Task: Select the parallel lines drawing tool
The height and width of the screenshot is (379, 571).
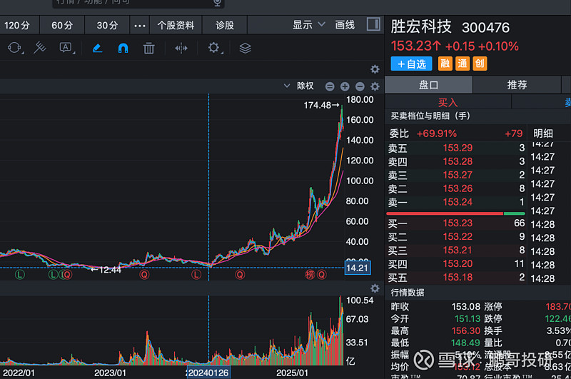Action: (39, 48)
